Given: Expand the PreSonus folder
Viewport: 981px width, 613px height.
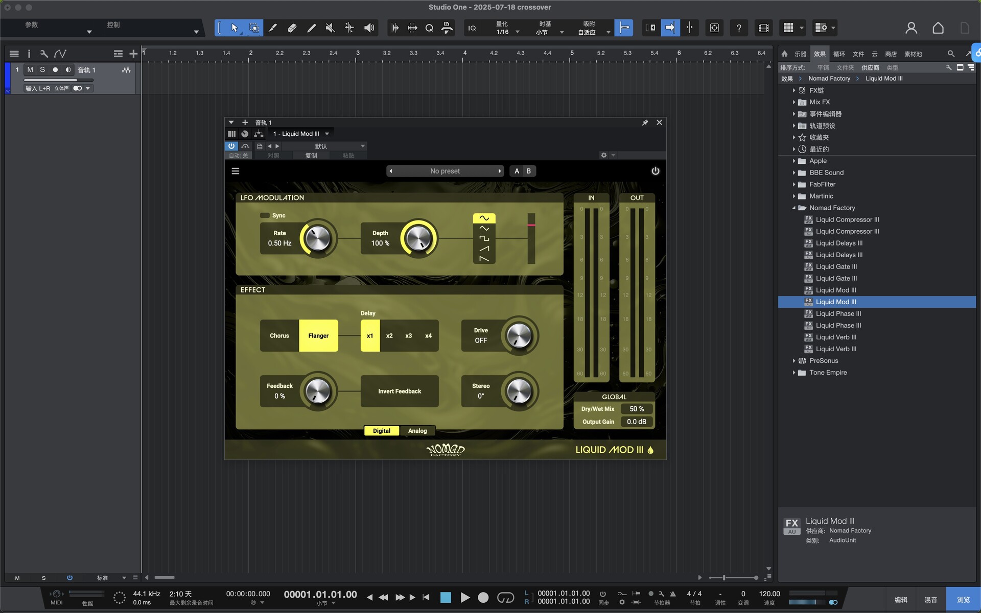Looking at the screenshot, I should click(x=794, y=361).
